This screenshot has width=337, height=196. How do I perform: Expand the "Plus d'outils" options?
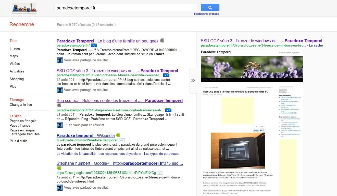click(18, 141)
